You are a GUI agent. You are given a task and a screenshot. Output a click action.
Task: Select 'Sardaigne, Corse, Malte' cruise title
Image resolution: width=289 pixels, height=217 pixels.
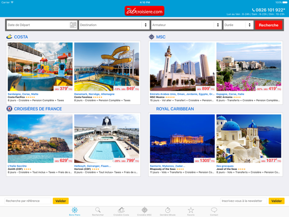23,94
